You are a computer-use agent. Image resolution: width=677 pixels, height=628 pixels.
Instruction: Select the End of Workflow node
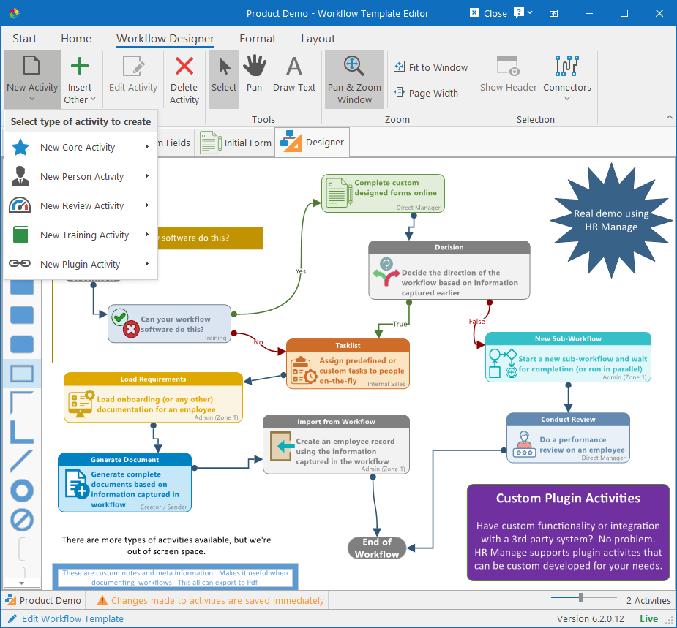(377, 548)
